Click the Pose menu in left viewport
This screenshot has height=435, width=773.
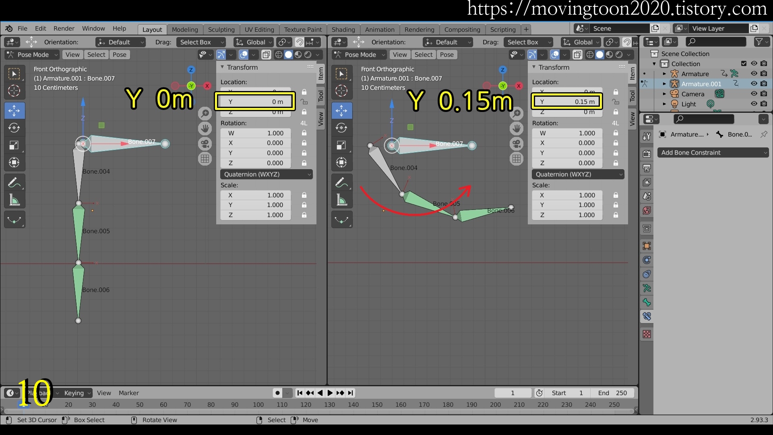pos(120,55)
